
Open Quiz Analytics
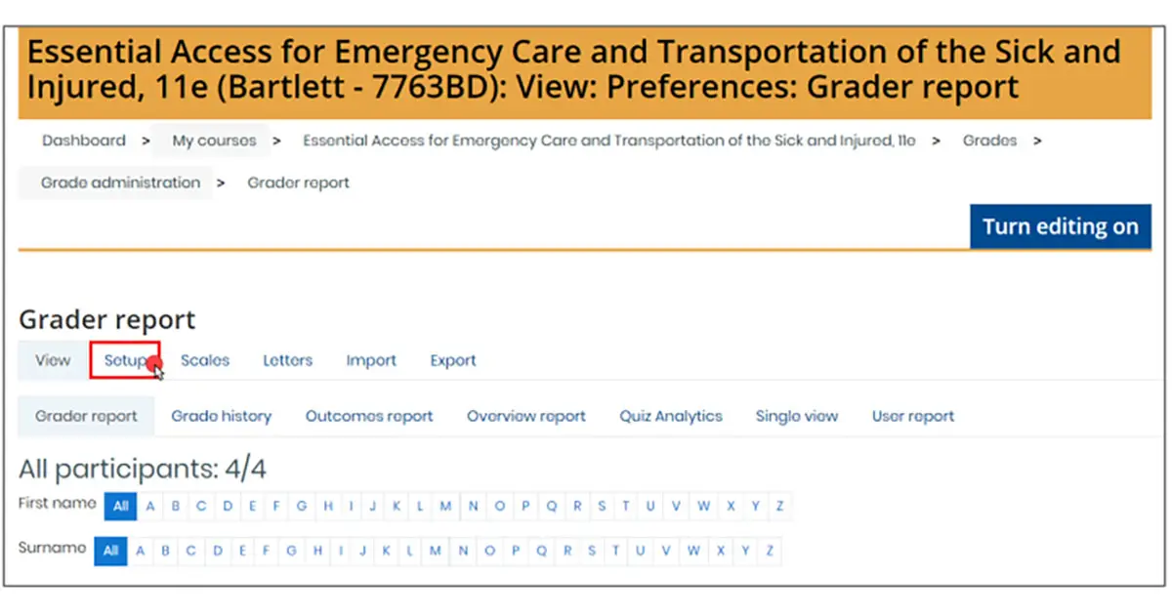670,416
